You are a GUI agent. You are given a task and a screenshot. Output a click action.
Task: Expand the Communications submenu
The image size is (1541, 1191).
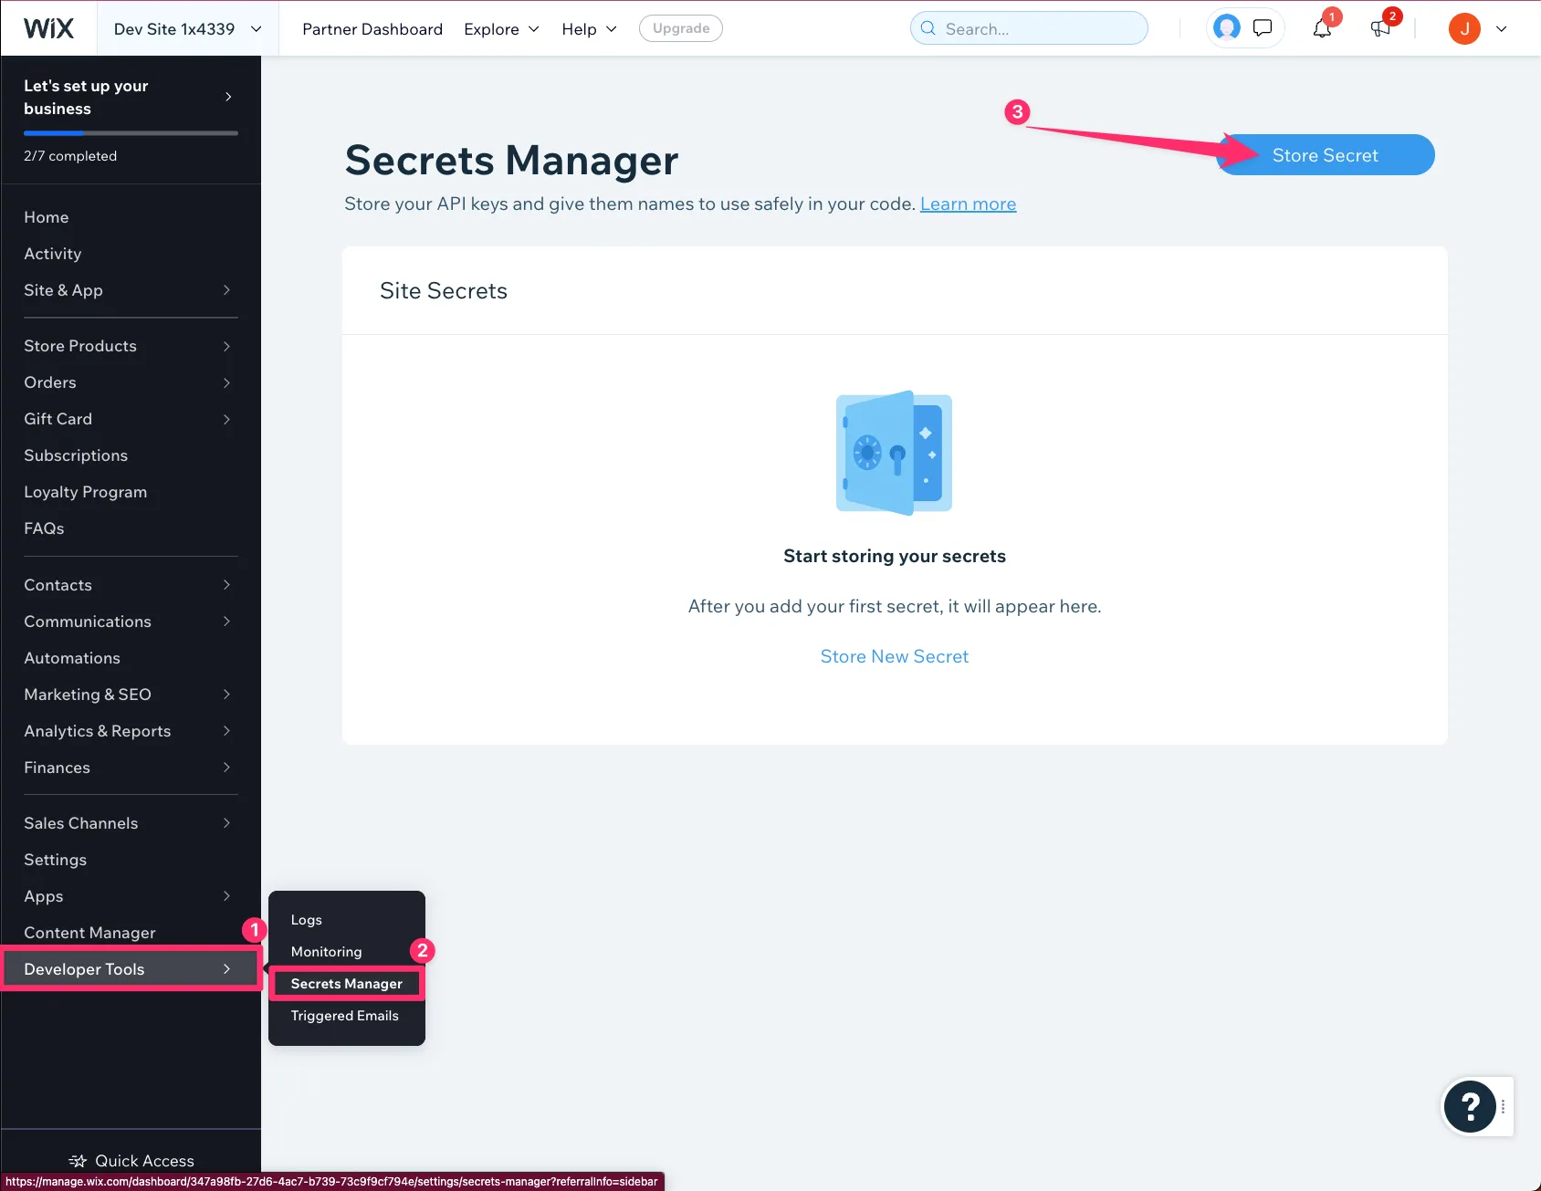131,622
